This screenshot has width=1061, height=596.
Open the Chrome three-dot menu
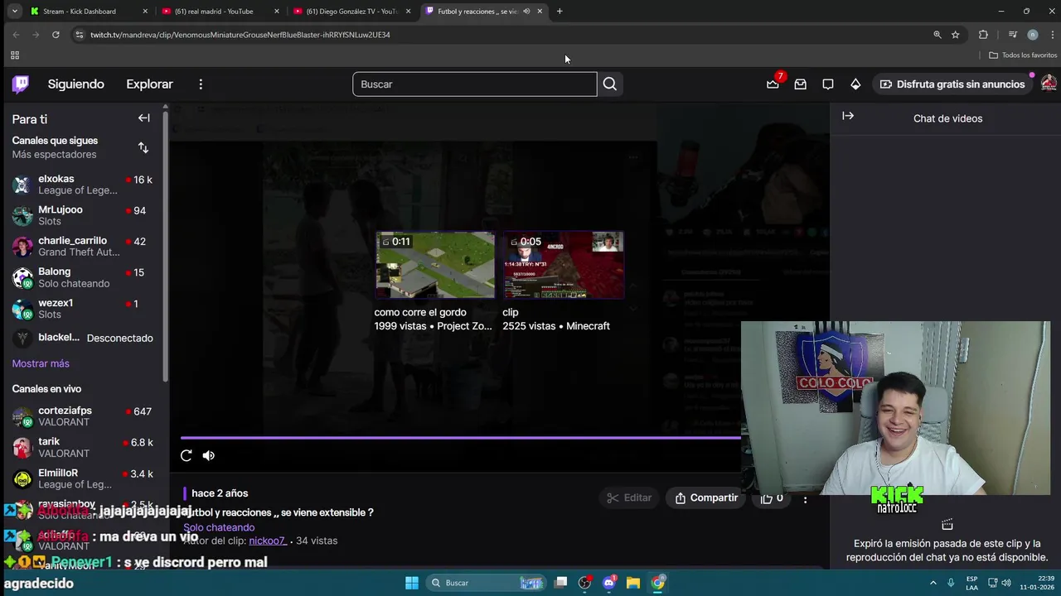tap(1053, 35)
